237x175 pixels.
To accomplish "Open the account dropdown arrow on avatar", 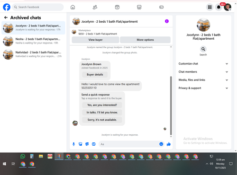I will click(230, 10).
